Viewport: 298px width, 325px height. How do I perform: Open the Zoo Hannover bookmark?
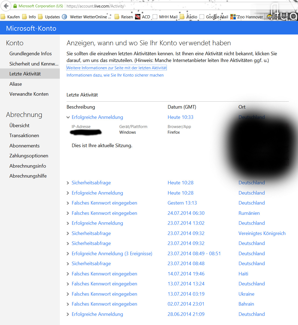pyautogui.click(x=247, y=17)
